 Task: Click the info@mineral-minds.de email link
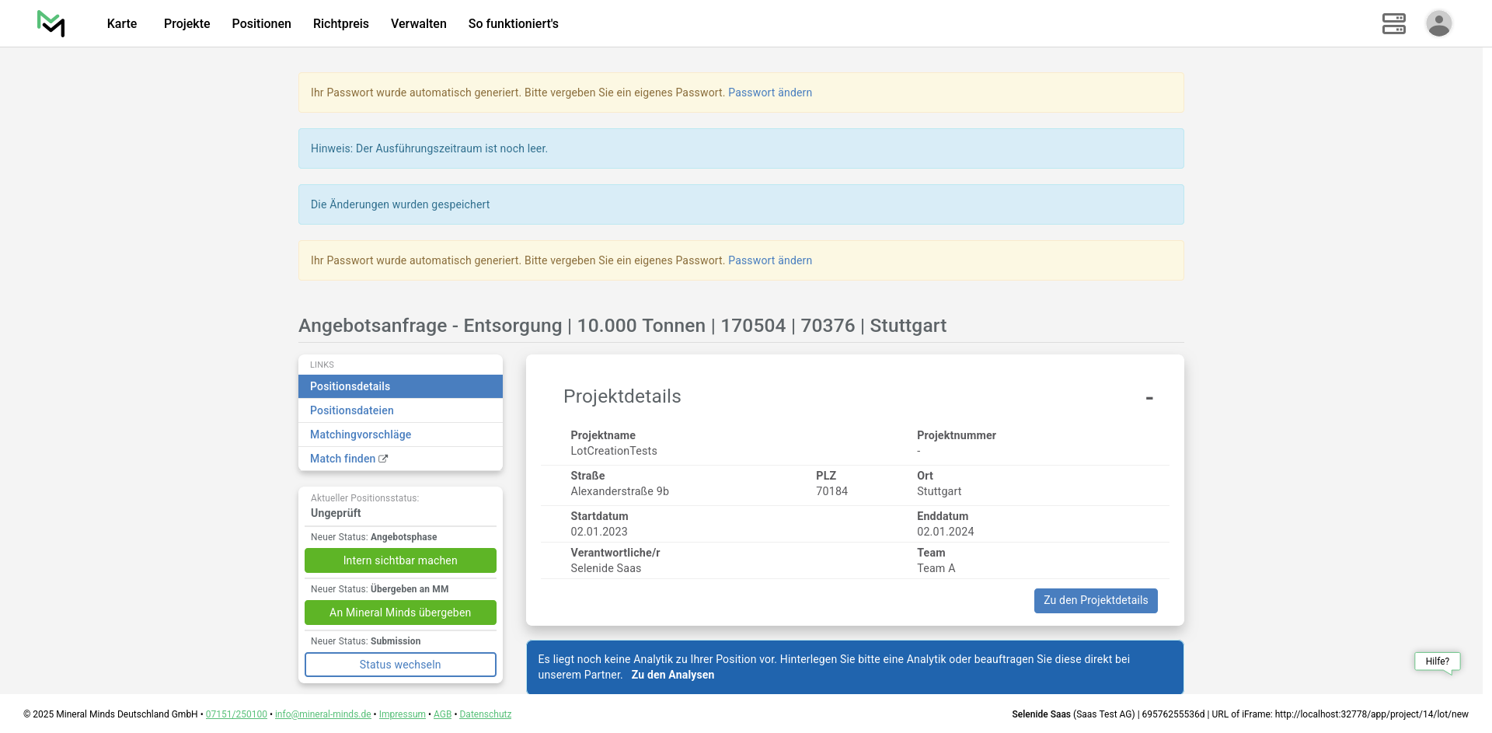point(322,714)
